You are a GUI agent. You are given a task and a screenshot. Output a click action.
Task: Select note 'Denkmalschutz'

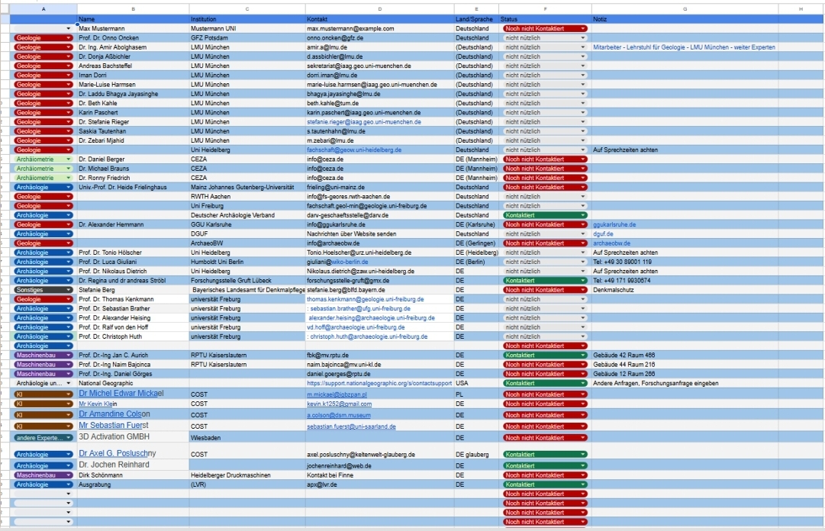[685, 290]
